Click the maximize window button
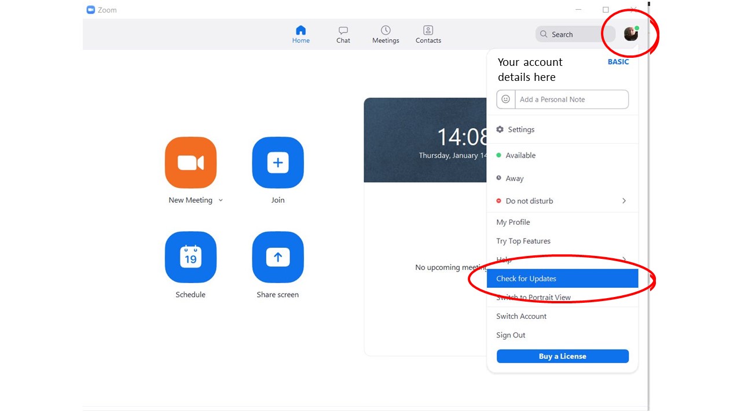The height and width of the screenshot is (416, 741). point(606,10)
